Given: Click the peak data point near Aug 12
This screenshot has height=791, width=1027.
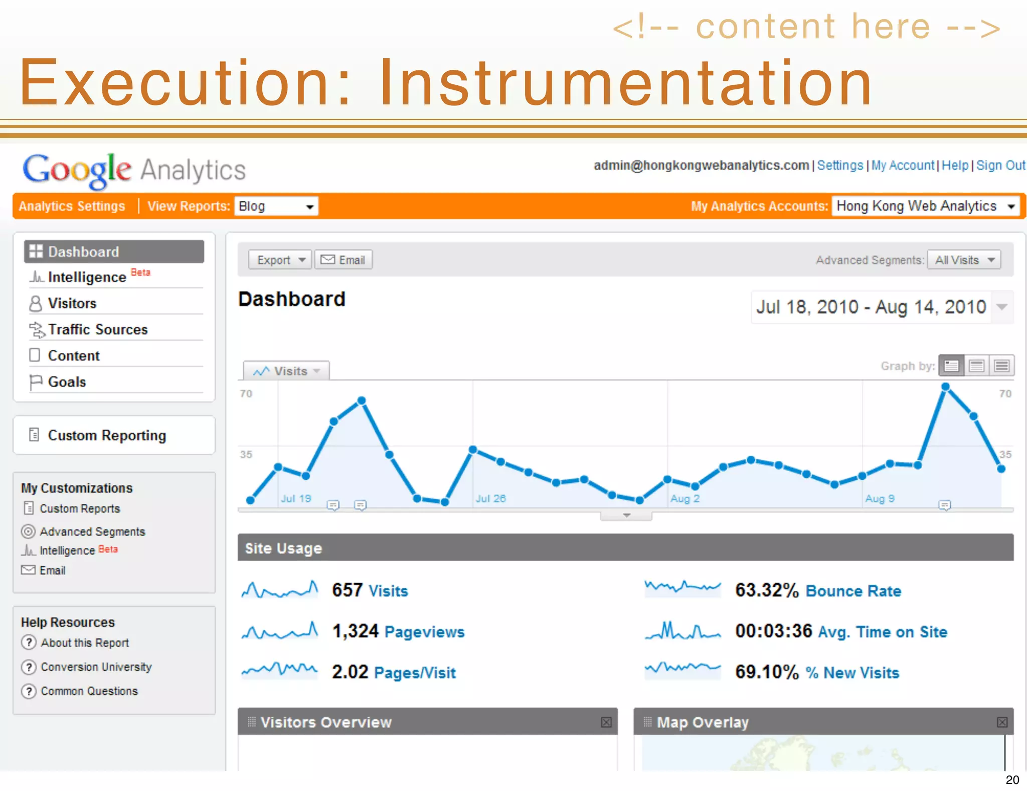Looking at the screenshot, I should [x=945, y=386].
